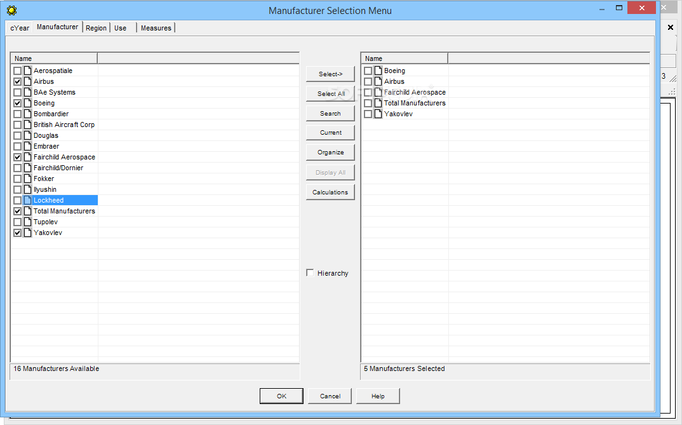Switch to the cYear tab
Screen dimensions: 682x425
[20, 28]
